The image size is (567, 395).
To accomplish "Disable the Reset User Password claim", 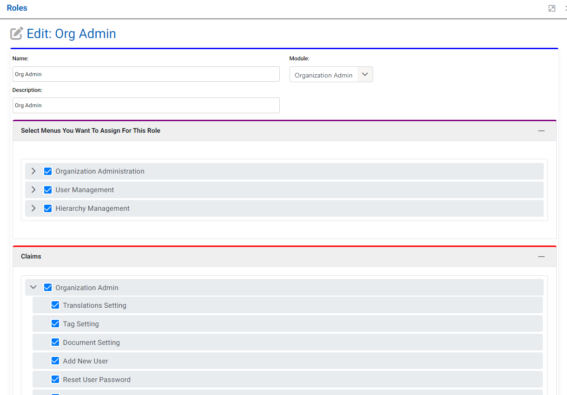I will point(55,380).
